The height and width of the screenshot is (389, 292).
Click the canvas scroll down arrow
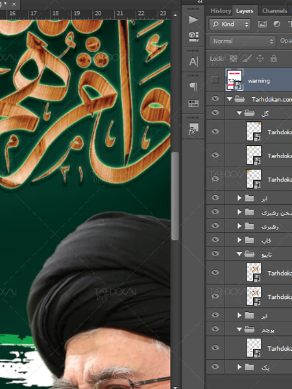pyautogui.click(x=175, y=387)
